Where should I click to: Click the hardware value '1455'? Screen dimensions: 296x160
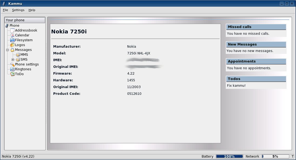coord(131,80)
